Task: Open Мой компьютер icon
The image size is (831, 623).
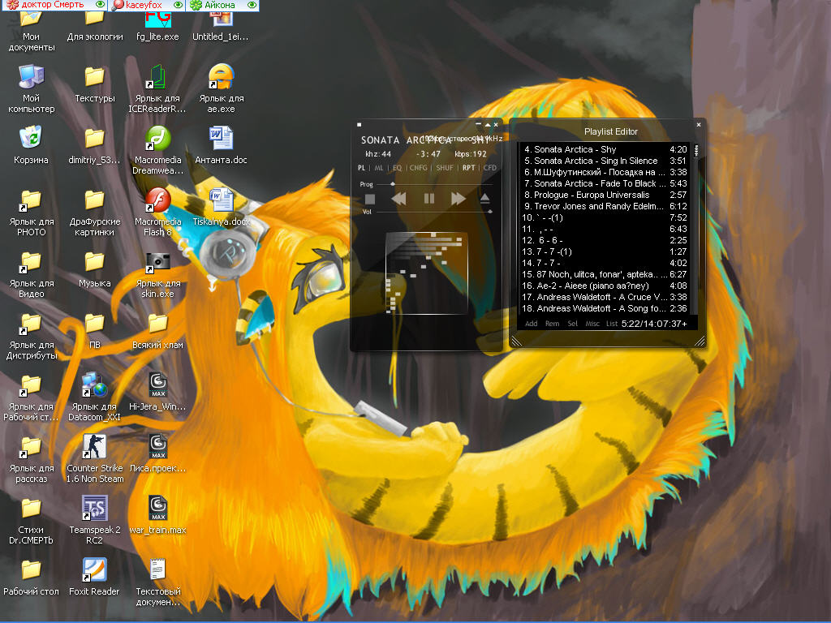Action: click(x=31, y=77)
